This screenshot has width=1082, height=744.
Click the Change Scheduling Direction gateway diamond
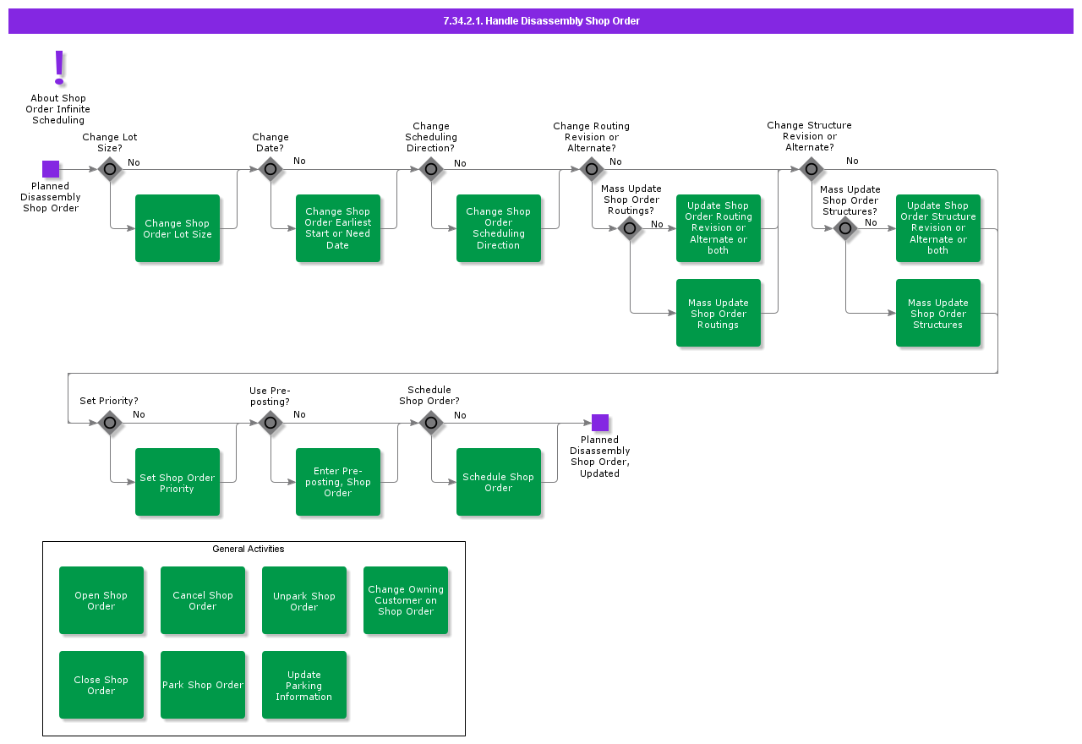431,169
